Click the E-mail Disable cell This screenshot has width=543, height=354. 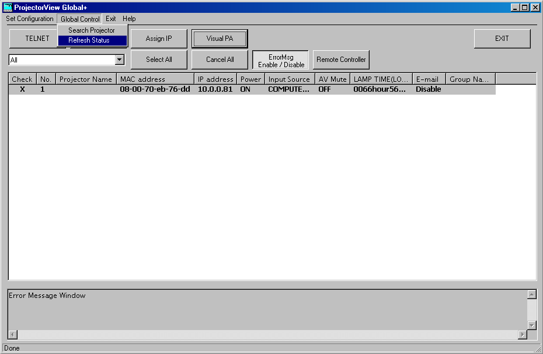(x=429, y=89)
